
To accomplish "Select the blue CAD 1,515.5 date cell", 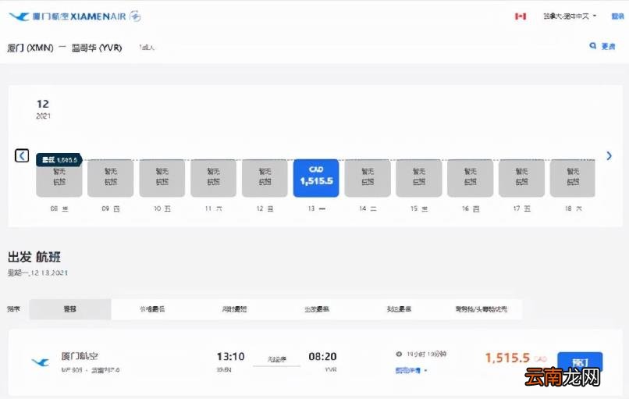I will [316, 179].
